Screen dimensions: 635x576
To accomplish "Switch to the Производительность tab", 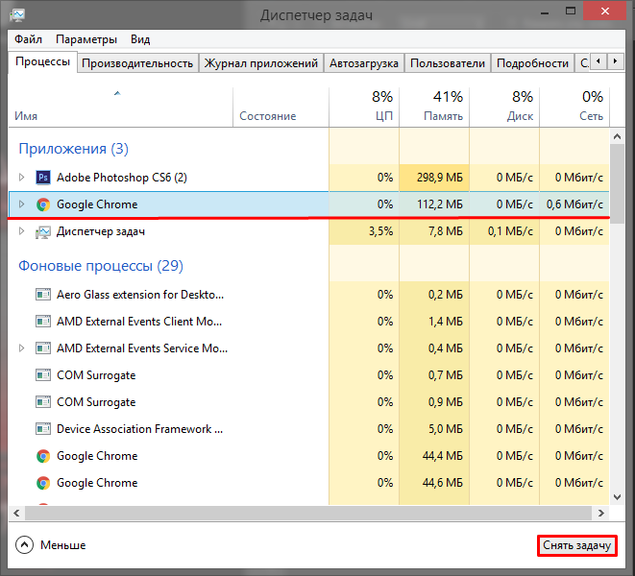I will pyautogui.click(x=137, y=63).
